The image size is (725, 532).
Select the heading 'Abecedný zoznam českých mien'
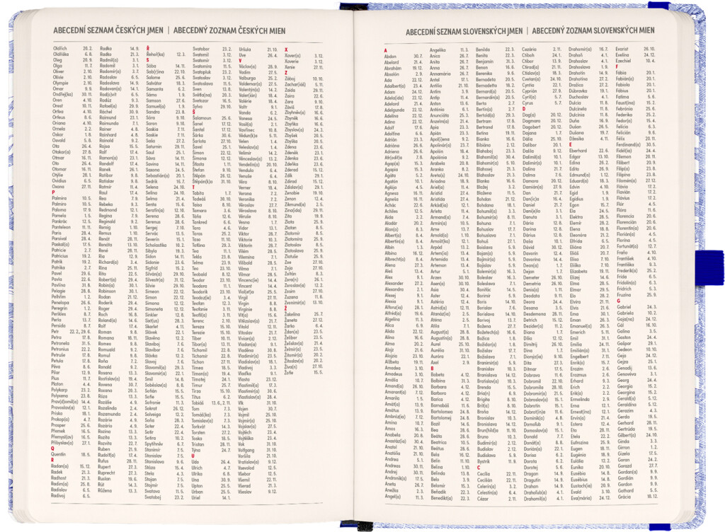pos(229,30)
